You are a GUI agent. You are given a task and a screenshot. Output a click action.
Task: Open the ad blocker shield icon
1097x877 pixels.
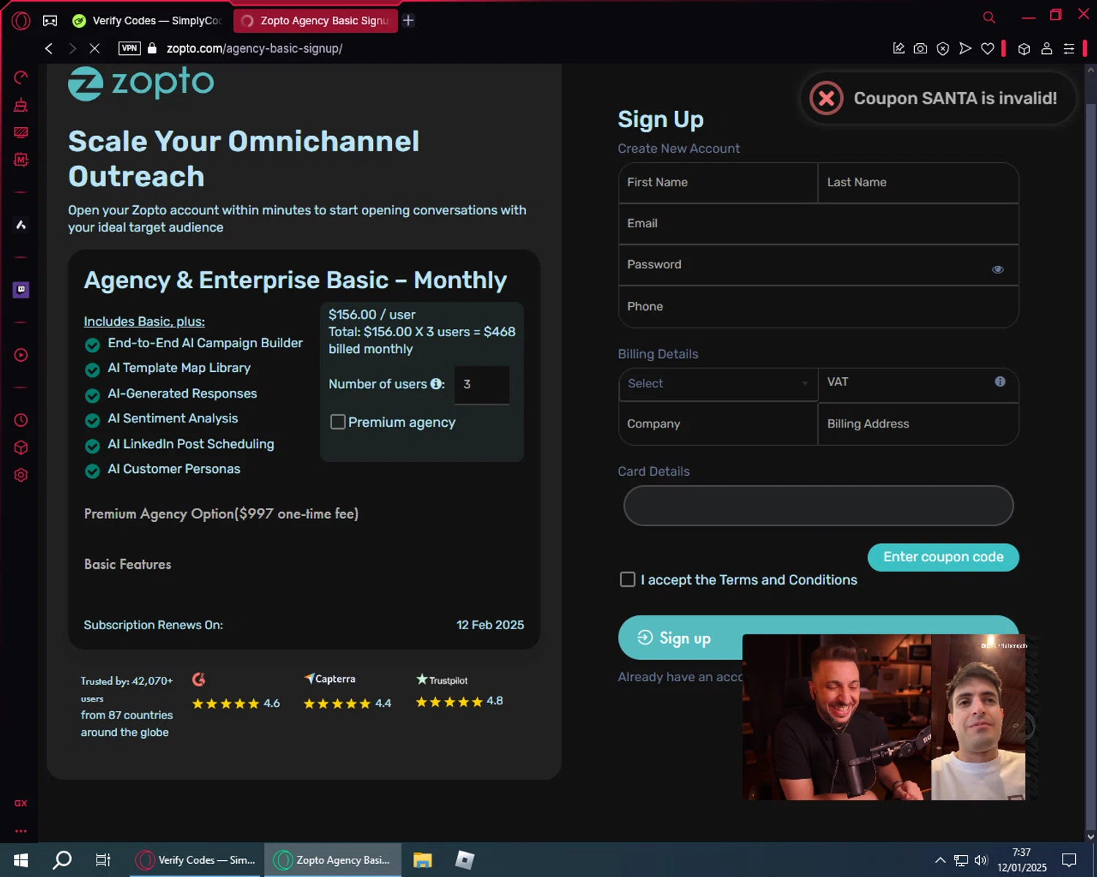[x=943, y=48]
